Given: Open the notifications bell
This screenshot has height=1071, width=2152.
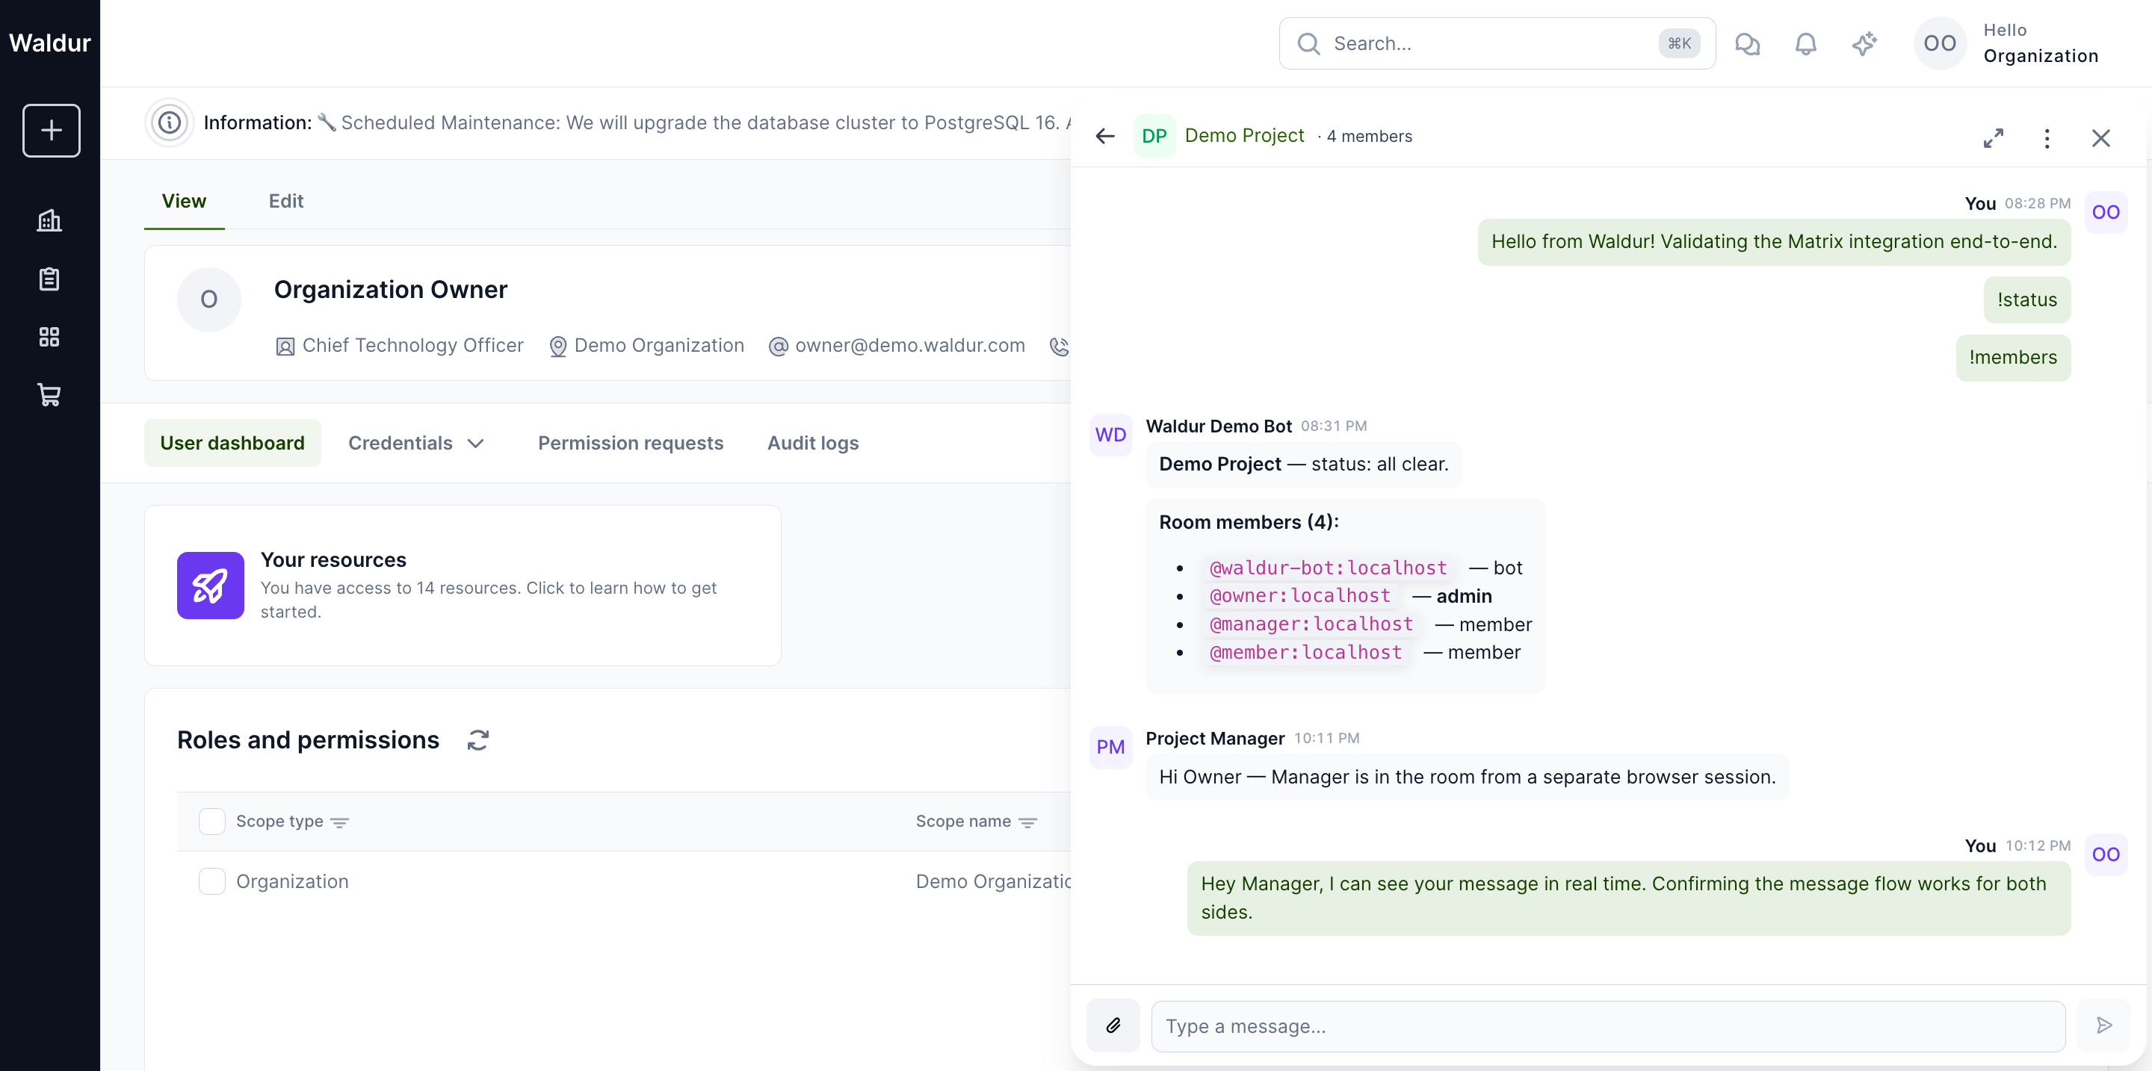Looking at the screenshot, I should coord(1805,43).
